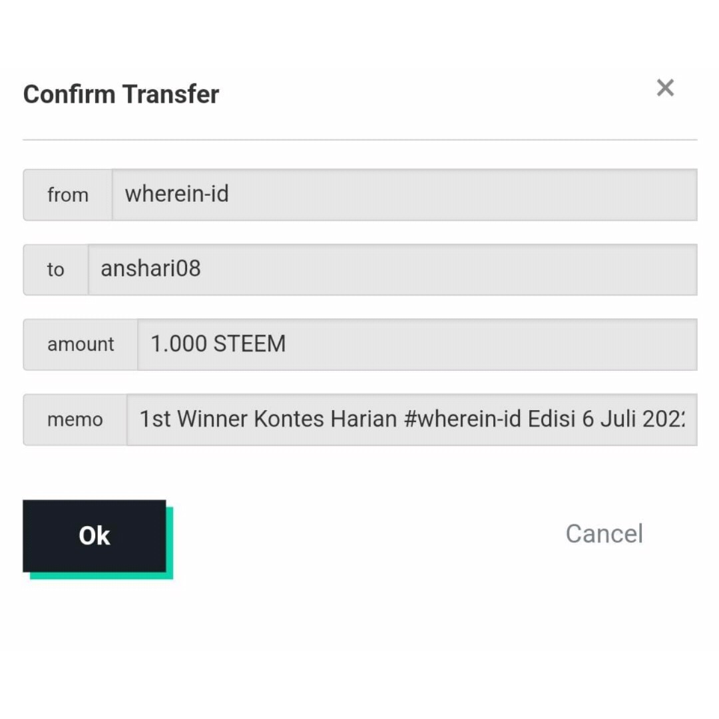Click the divider line under the title

359,140
